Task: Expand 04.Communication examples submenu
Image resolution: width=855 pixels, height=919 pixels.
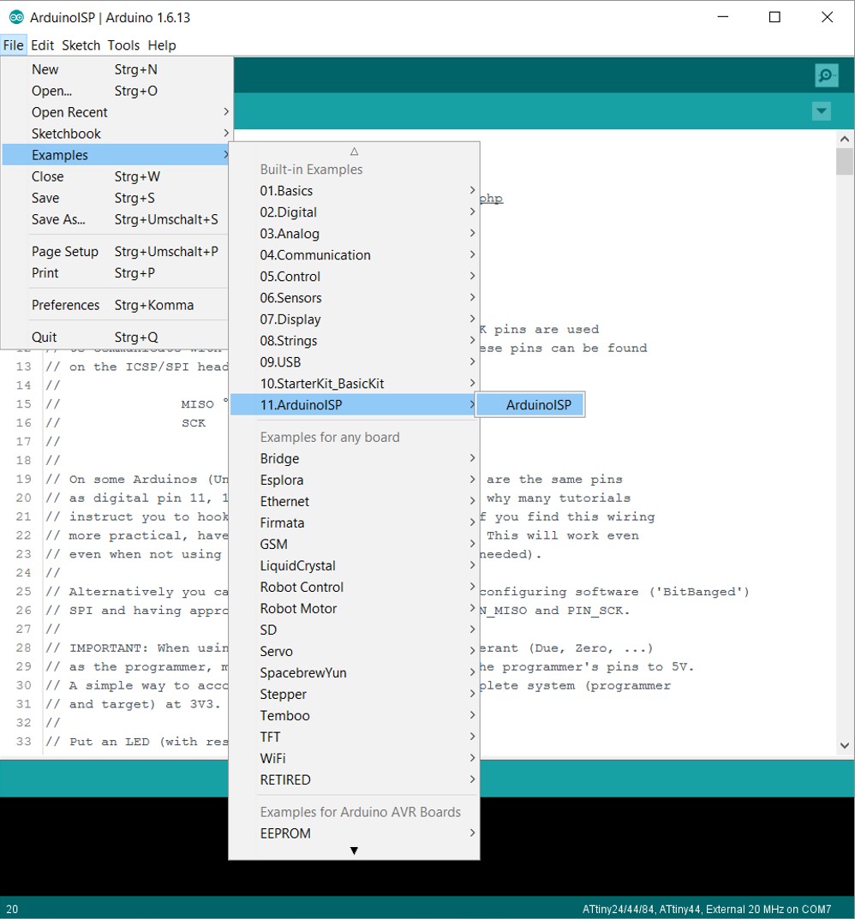Action: [354, 255]
